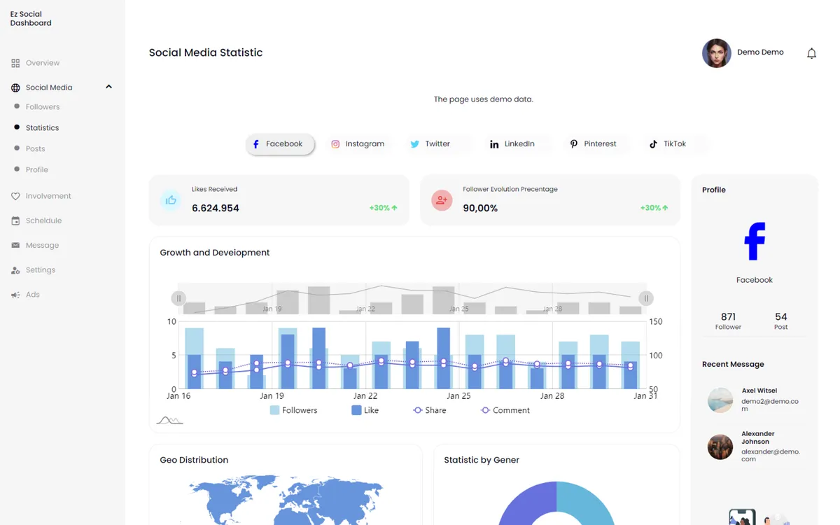The height and width of the screenshot is (525, 840).
Task: Click the Ez Social Dashboard logo text
Action: tap(31, 18)
